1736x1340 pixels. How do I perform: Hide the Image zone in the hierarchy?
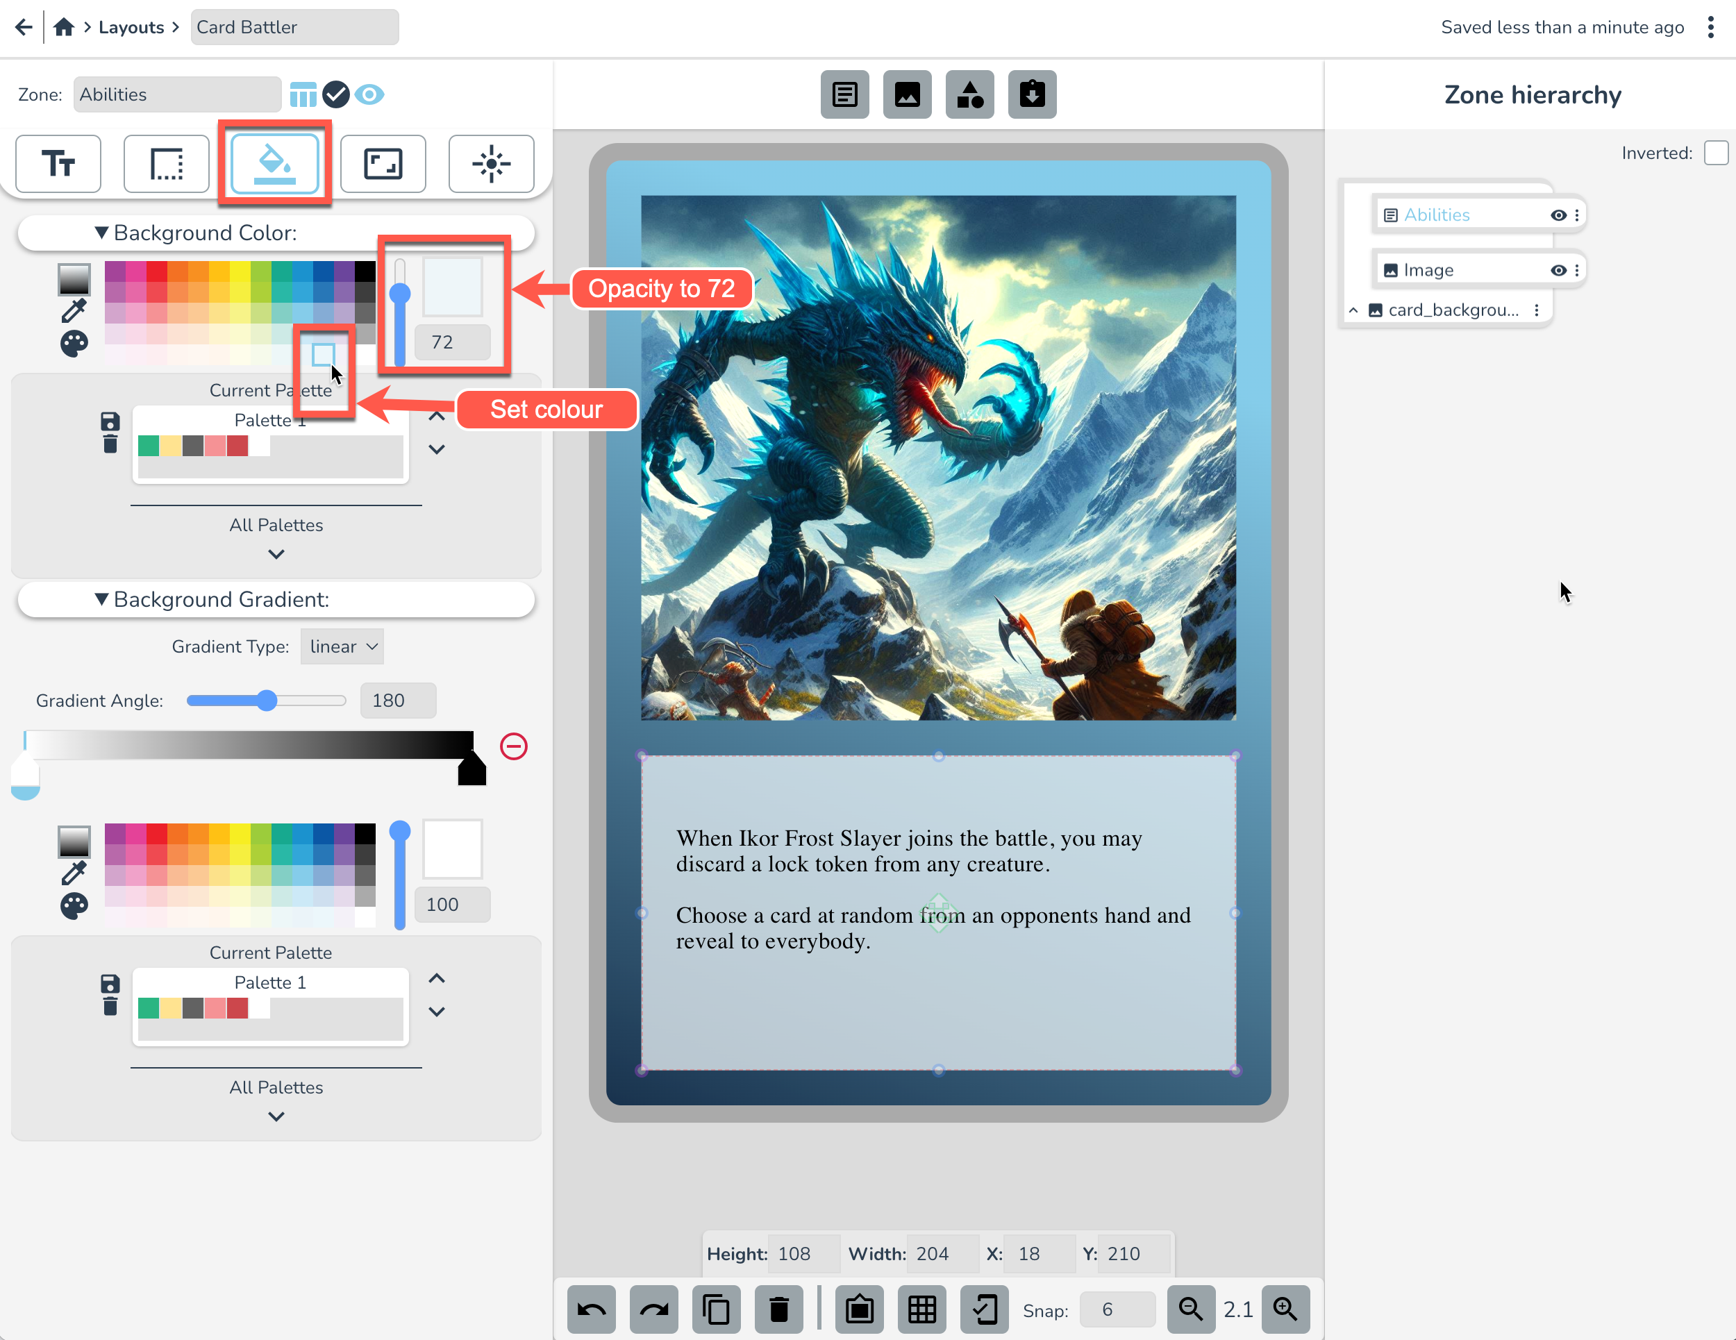tap(1558, 270)
